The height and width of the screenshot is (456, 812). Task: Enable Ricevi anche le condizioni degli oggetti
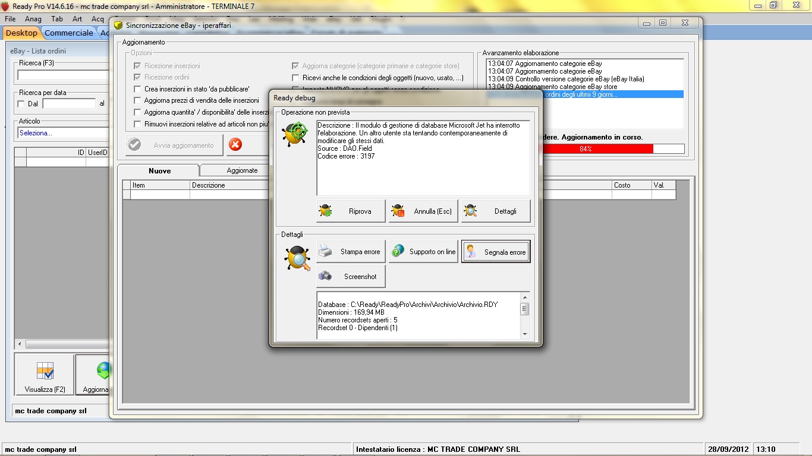[x=295, y=78]
